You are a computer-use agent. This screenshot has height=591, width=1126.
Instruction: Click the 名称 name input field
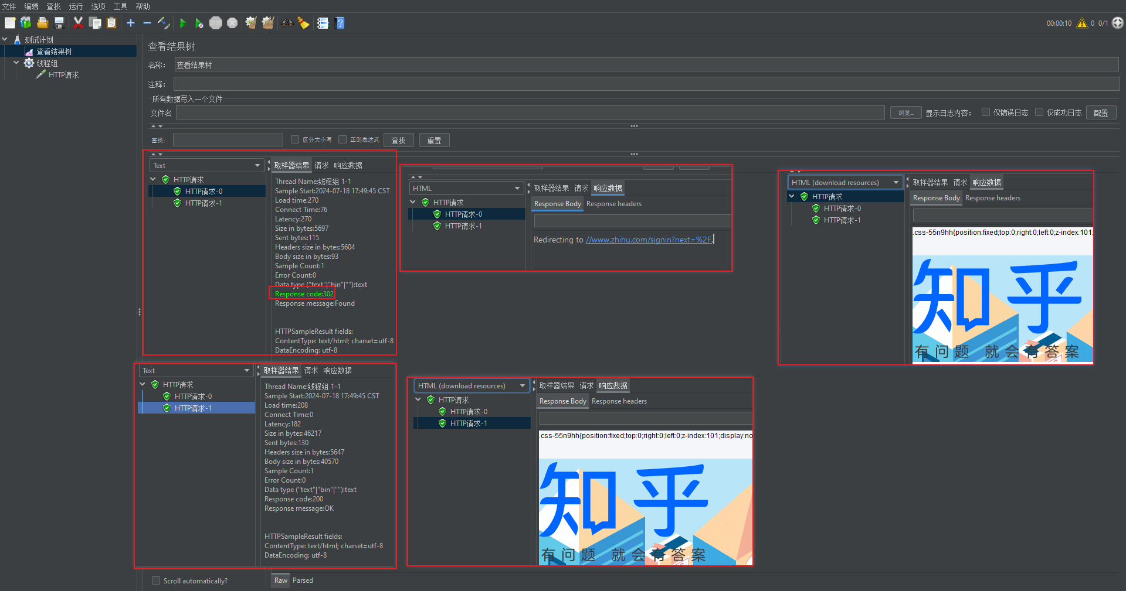(x=646, y=64)
